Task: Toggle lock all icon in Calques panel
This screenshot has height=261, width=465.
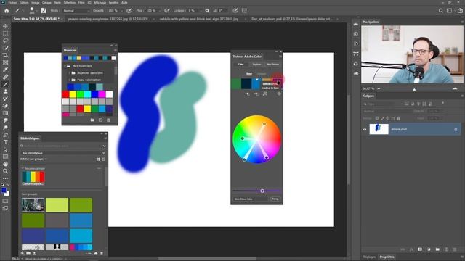Action: click(398, 118)
